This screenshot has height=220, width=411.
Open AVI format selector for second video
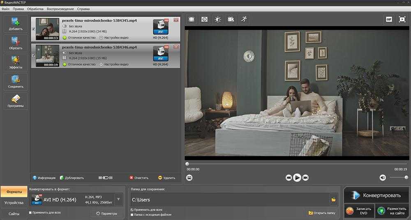coord(160,53)
